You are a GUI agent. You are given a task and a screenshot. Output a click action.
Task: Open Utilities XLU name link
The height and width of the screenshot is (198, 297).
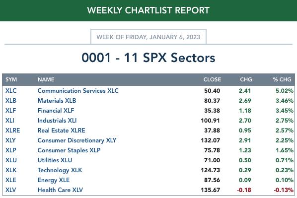coord(55,160)
